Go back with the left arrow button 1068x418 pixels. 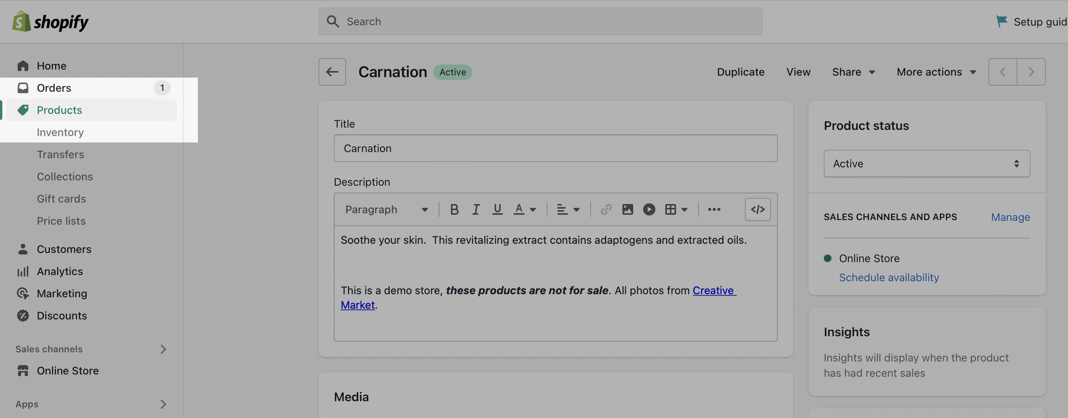(332, 72)
